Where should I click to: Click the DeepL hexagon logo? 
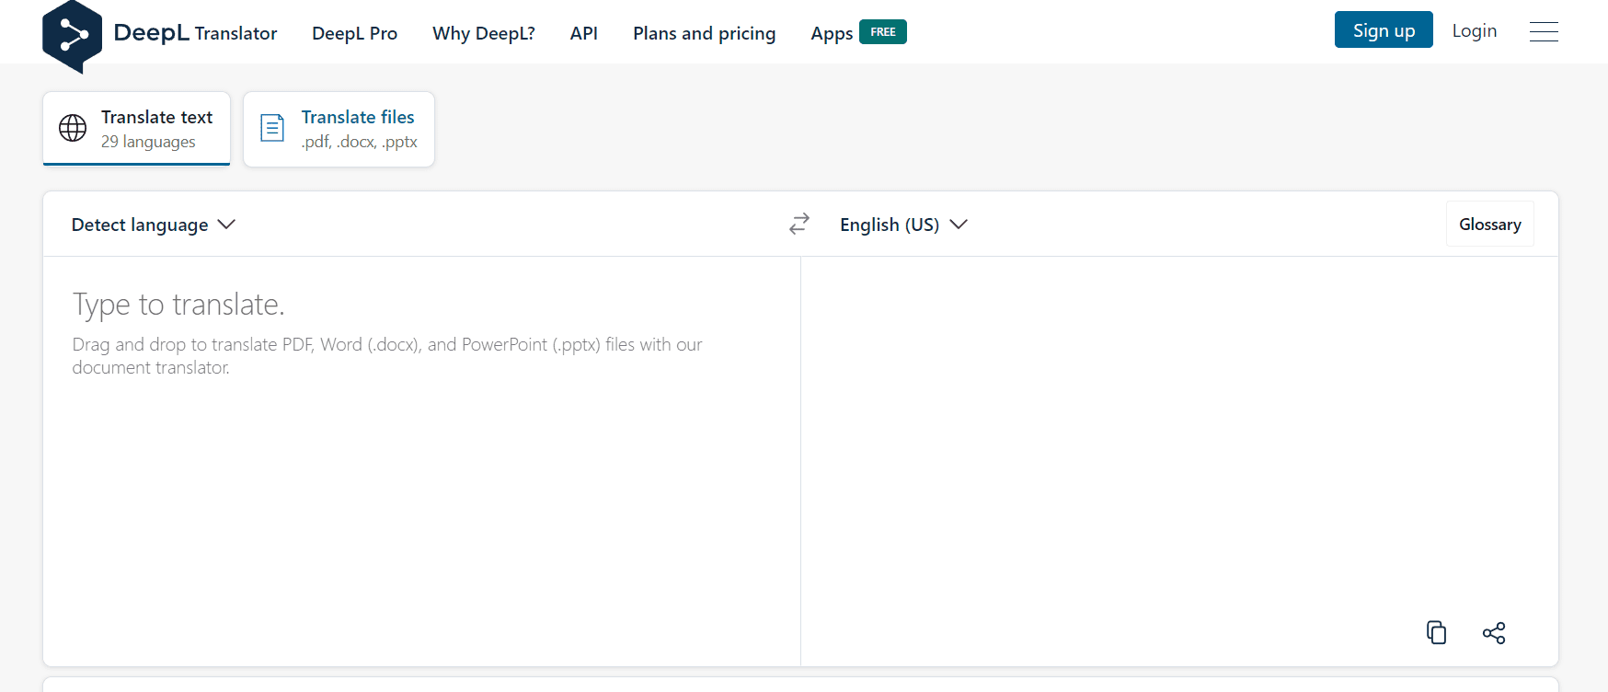click(72, 37)
